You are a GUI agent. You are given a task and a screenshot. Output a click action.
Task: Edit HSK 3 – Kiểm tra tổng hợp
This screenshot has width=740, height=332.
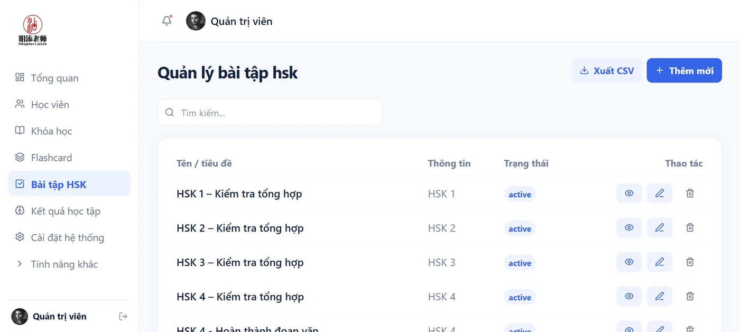660,262
